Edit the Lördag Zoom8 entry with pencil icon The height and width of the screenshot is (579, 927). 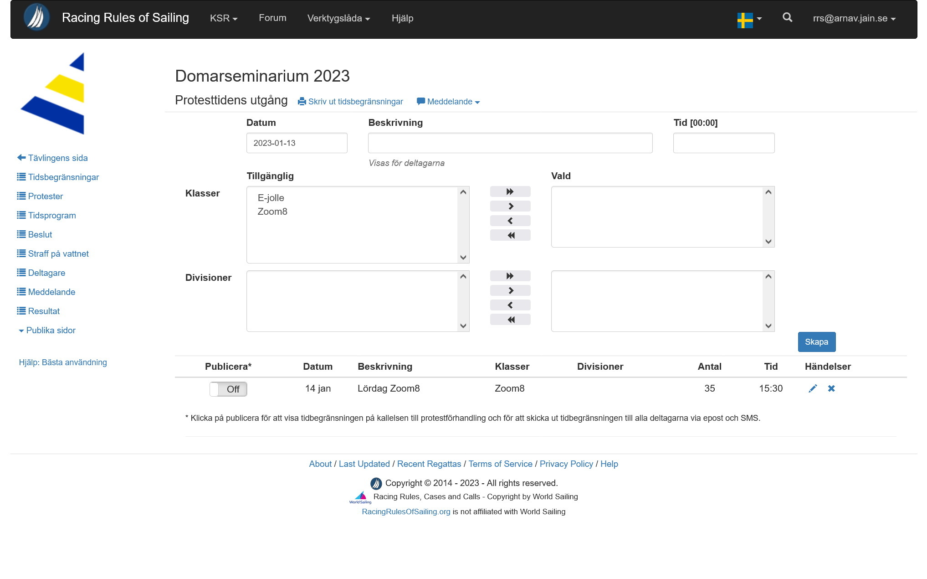coord(813,388)
